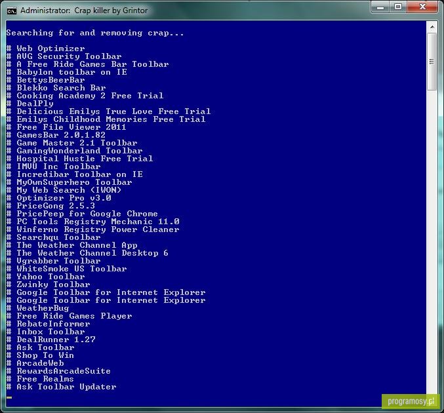This screenshot has width=444, height=413.
Task: Click 'Optimizer Pro v3.0' line
Action: [x=58, y=198]
